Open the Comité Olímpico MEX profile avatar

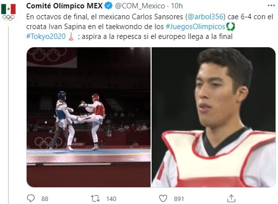(x=8, y=12)
